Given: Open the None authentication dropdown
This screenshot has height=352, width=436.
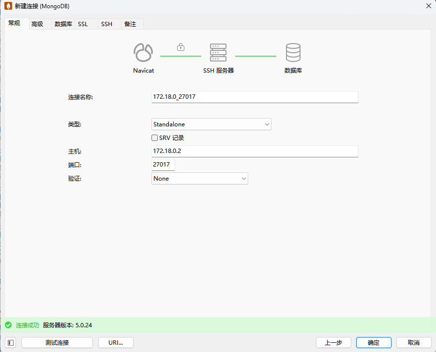Looking at the screenshot, I should point(200,178).
